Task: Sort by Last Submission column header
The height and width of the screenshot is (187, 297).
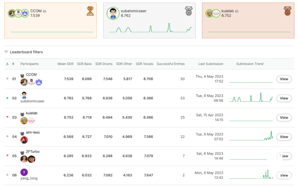Action: tap(211, 64)
